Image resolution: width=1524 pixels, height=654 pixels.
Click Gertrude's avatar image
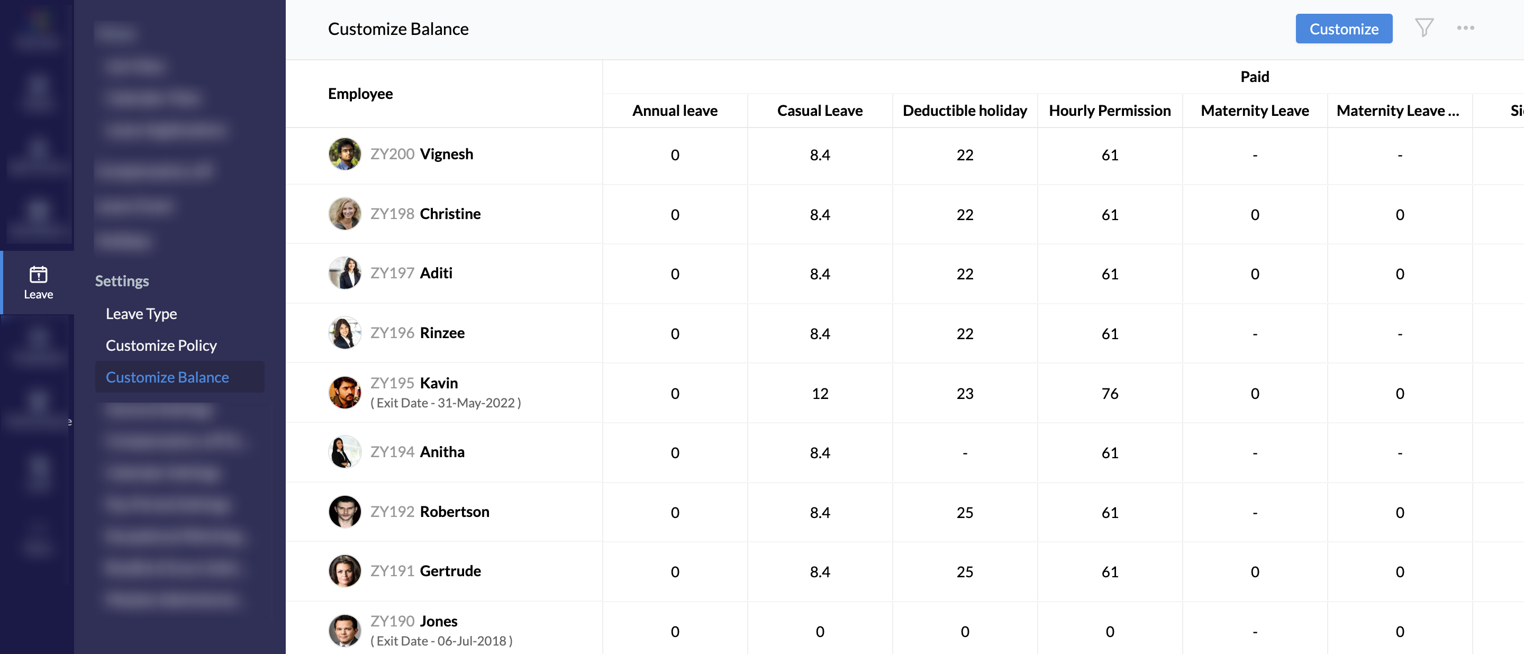tap(344, 571)
